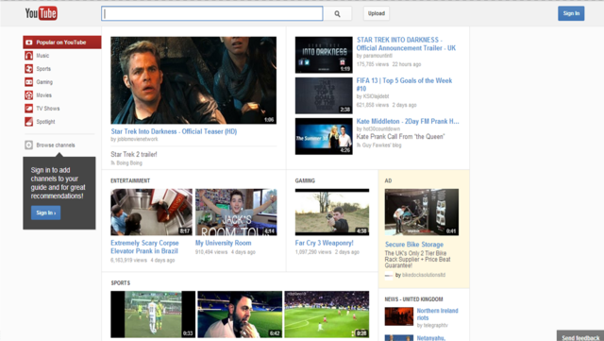The width and height of the screenshot is (604, 341).
Task: Click the Movies film reel icon
Action: 29,94
